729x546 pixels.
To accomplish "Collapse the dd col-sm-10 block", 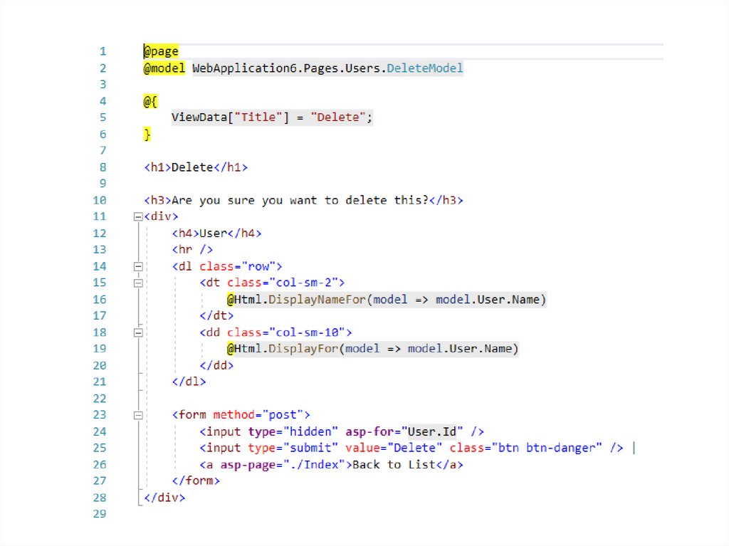I will [138, 332].
